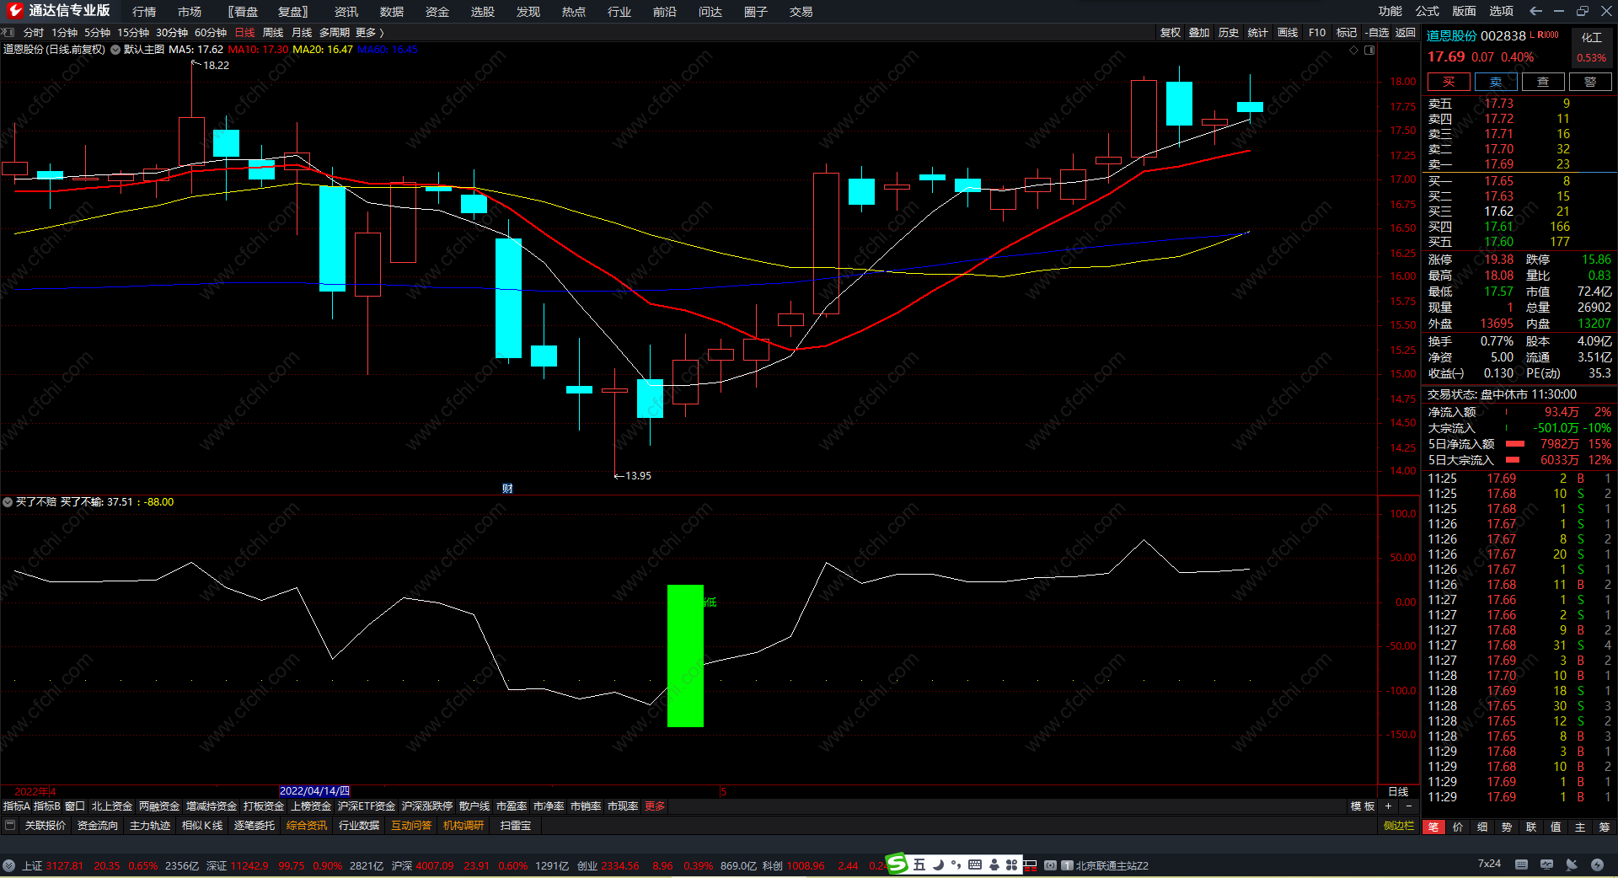Screen dimensions: 1618x878
Task: Click the diamond marker icon above chart
Action: [x=1354, y=51]
